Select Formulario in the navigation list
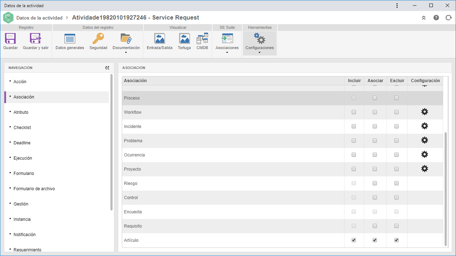The image size is (456, 256). click(x=57, y=174)
